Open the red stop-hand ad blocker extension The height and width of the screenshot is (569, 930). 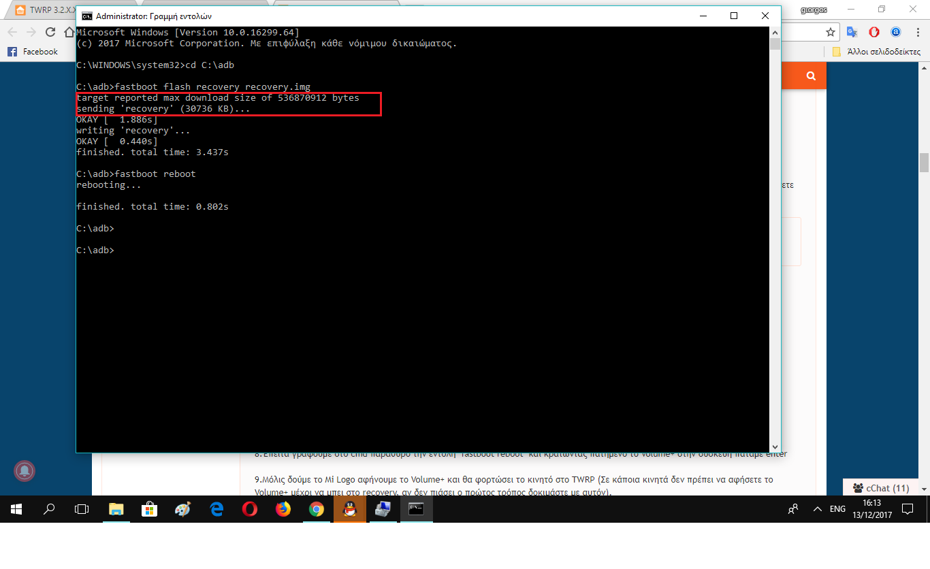[874, 32]
